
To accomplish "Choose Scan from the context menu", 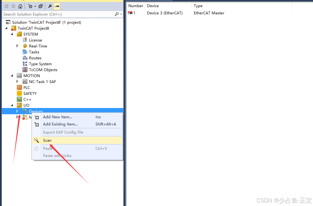I will click(x=77, y=140).
